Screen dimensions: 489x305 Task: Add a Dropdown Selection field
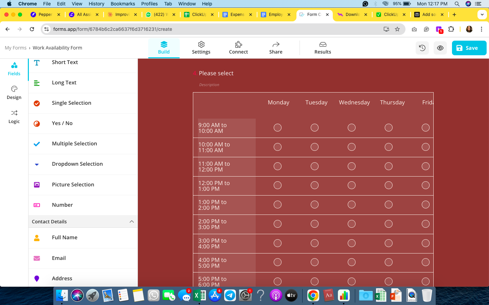[77, 164]
